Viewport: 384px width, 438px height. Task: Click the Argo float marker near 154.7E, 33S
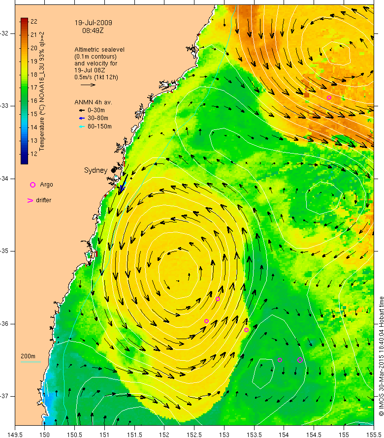coord(329,97)
